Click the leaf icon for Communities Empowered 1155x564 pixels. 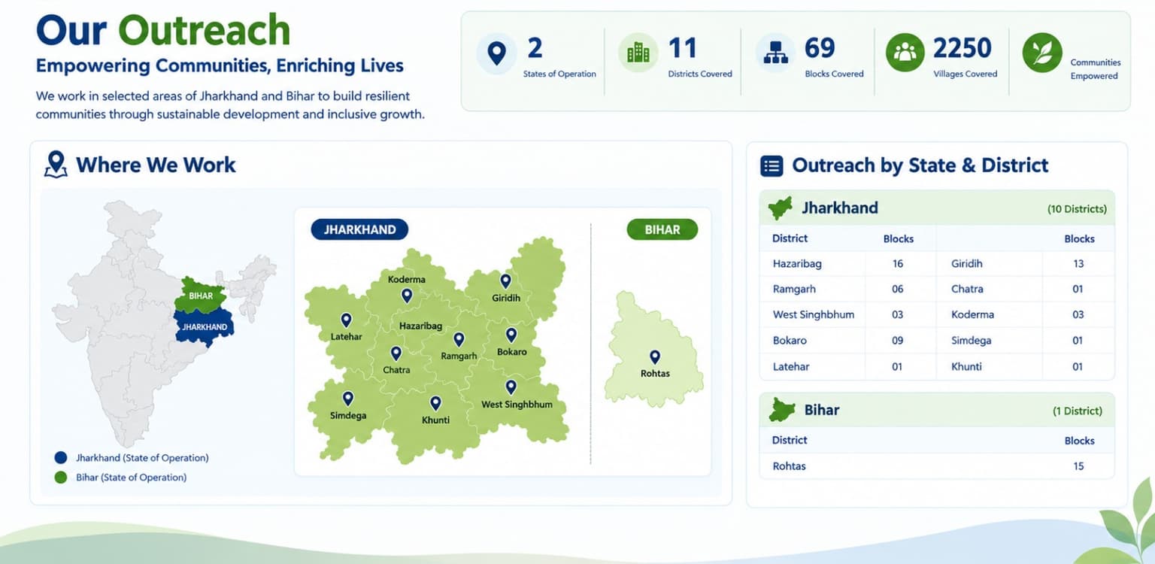click(x=1042, y=53)
